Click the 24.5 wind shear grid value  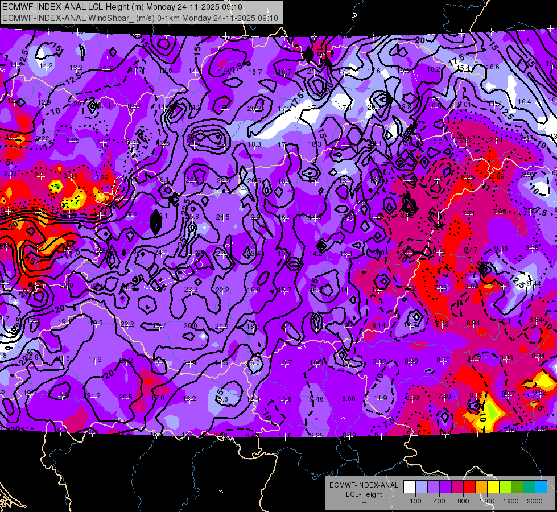(x=222, y=217)
